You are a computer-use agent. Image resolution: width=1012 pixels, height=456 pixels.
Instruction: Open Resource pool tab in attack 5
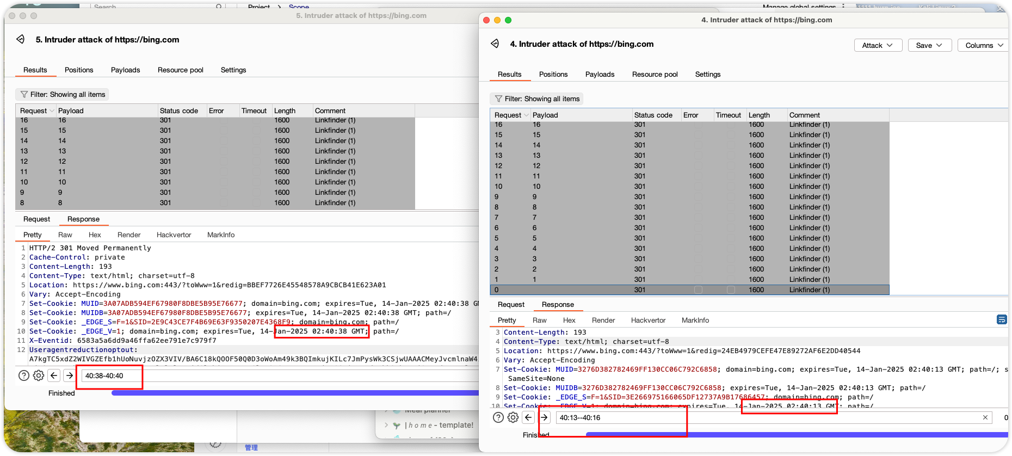pos(181,70)
